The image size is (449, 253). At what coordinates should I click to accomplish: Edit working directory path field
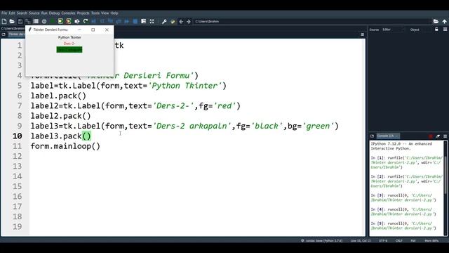(x=312, y=22)
